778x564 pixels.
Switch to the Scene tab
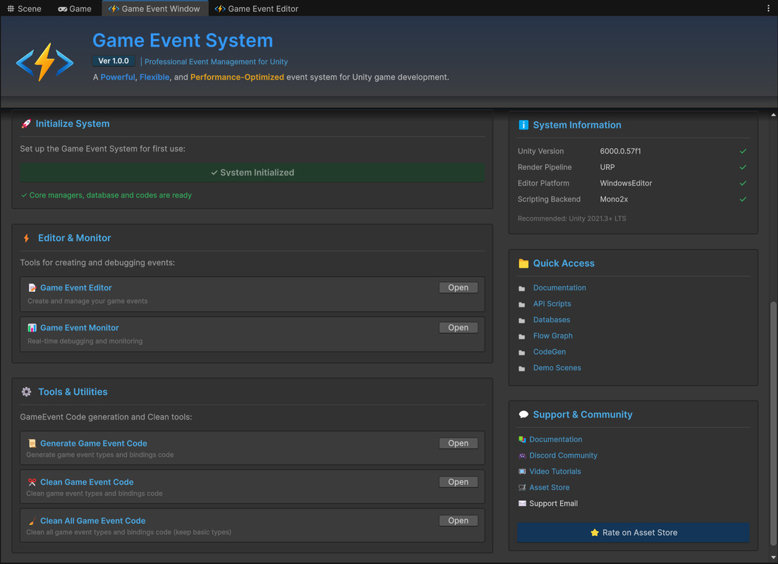tap(24, 8)
